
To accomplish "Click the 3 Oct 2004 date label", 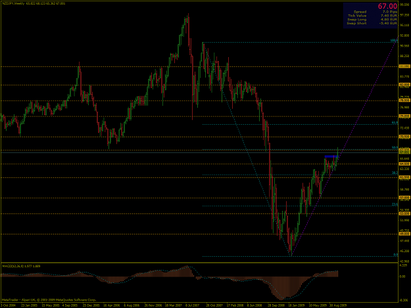I will pyautogui.click(x=9, y=305).
